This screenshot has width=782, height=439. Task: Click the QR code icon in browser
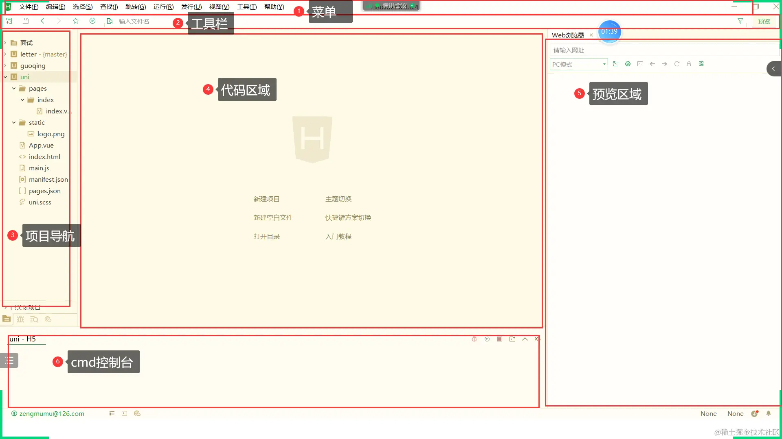coord(701,64)
